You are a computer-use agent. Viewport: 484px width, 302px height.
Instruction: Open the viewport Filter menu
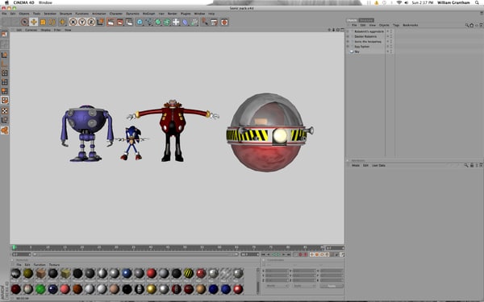[x=57, y=30]
